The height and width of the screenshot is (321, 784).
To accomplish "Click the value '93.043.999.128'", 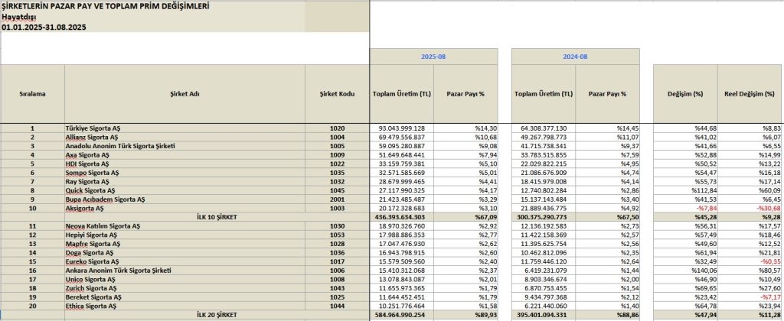I will pyautogui.click(x=401, y=128).
